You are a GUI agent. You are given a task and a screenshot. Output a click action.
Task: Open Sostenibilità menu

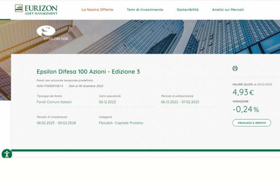[x=187, y=9]
